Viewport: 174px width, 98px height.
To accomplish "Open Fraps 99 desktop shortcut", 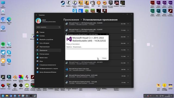I will pyautogui.click(x=9, y=86).
